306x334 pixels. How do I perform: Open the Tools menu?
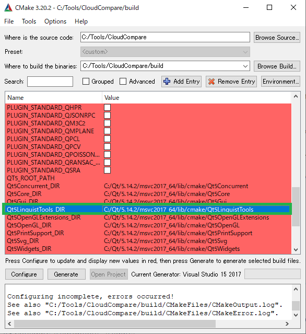tap(29, 21)
